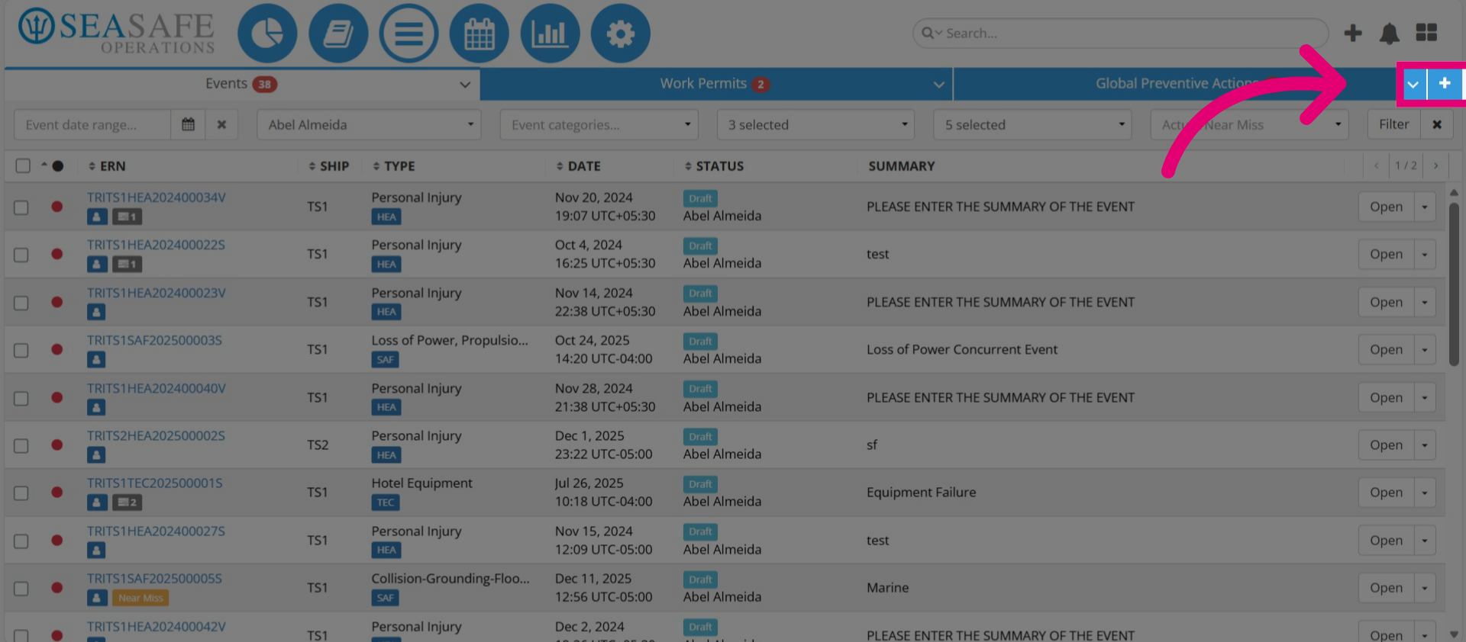Click the highlighted plus tab button
Viewport: 1466px width, 642px height.
[x=1445, y=84]
